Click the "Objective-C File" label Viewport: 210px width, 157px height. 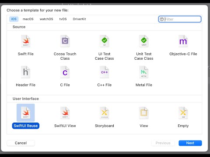[183, 54]
